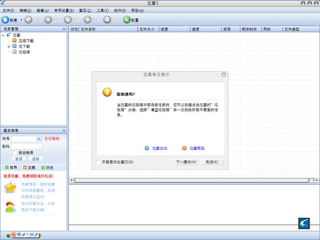Click the 暂停 pause toolbar icon
This screenshot has height=240, width=320.
48,20
